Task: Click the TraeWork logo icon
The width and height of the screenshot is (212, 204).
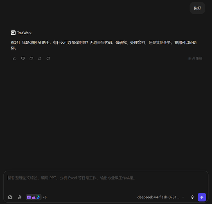Action: 13,33
